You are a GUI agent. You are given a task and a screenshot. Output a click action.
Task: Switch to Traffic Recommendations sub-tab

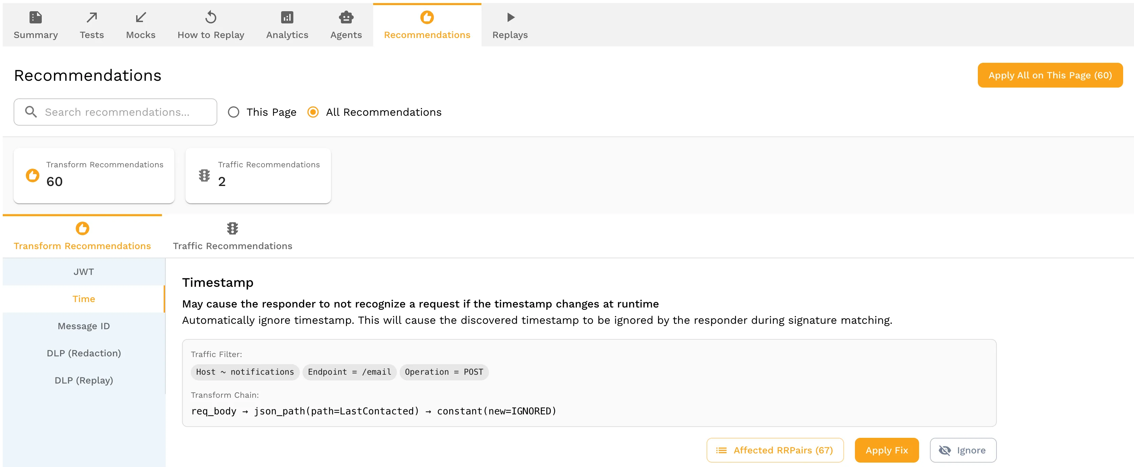pyautogui.click(x=233, y=236)
